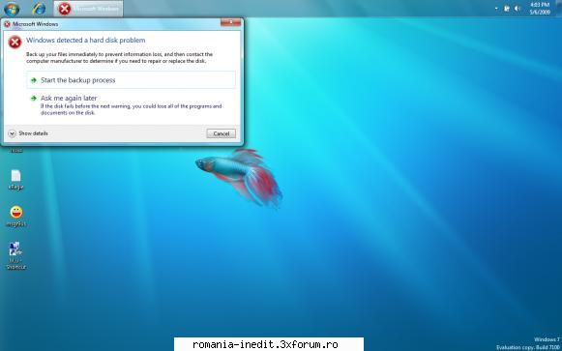Select the large red error icon in dialog

pyautogui.click(x=15, y=42)
